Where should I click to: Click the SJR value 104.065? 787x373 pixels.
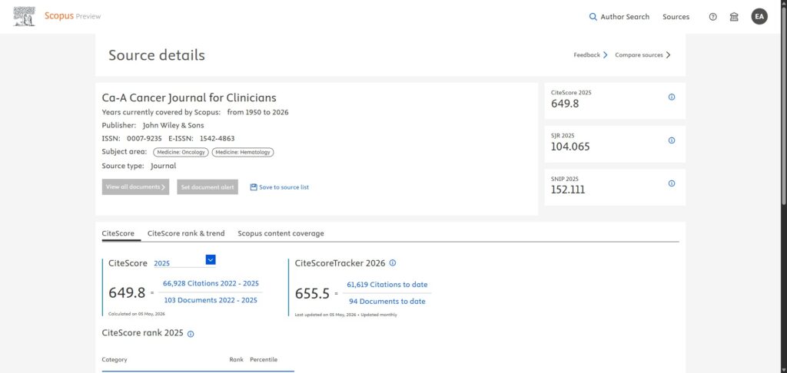click(570, 147)
